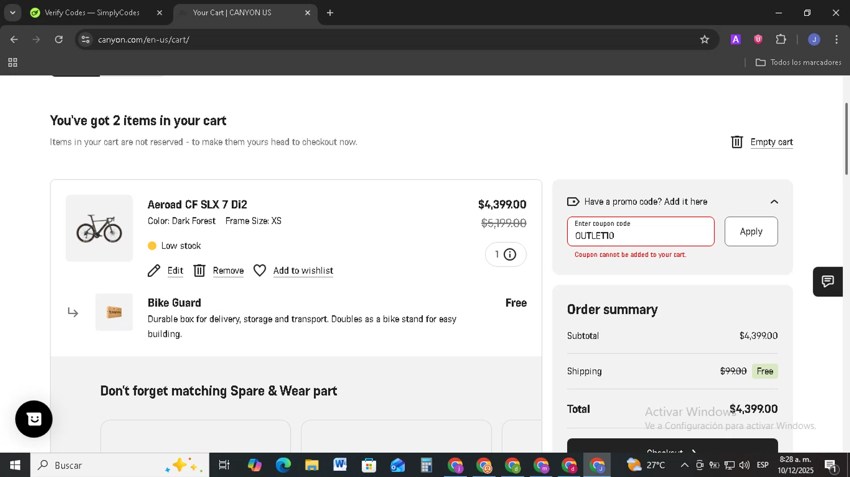Image resolution: width=850 pixels, height=477 pixels.
Task: Click the Remove link for Aeroad
Action: click(228, 270)
